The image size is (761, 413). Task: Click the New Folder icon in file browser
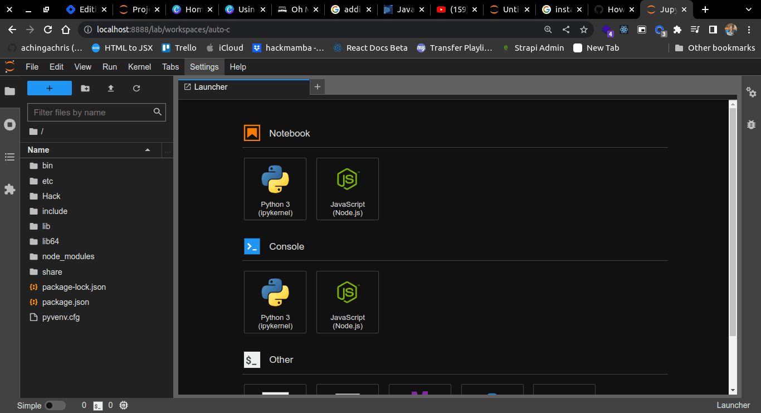[85, 88]
